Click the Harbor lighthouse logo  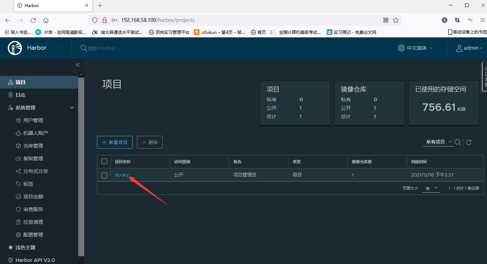[x=15, y=48]
